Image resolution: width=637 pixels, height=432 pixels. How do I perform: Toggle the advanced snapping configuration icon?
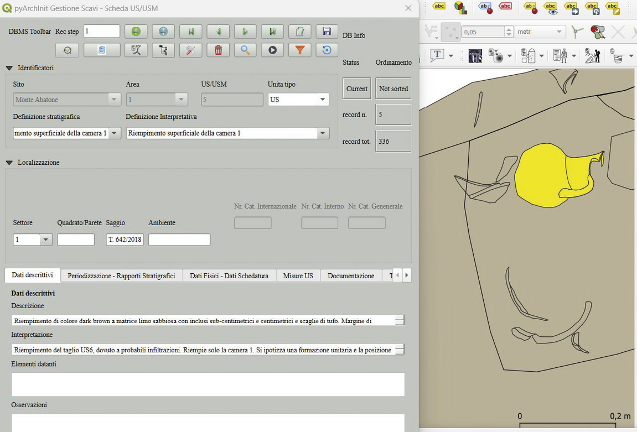(x=598, y=32)
